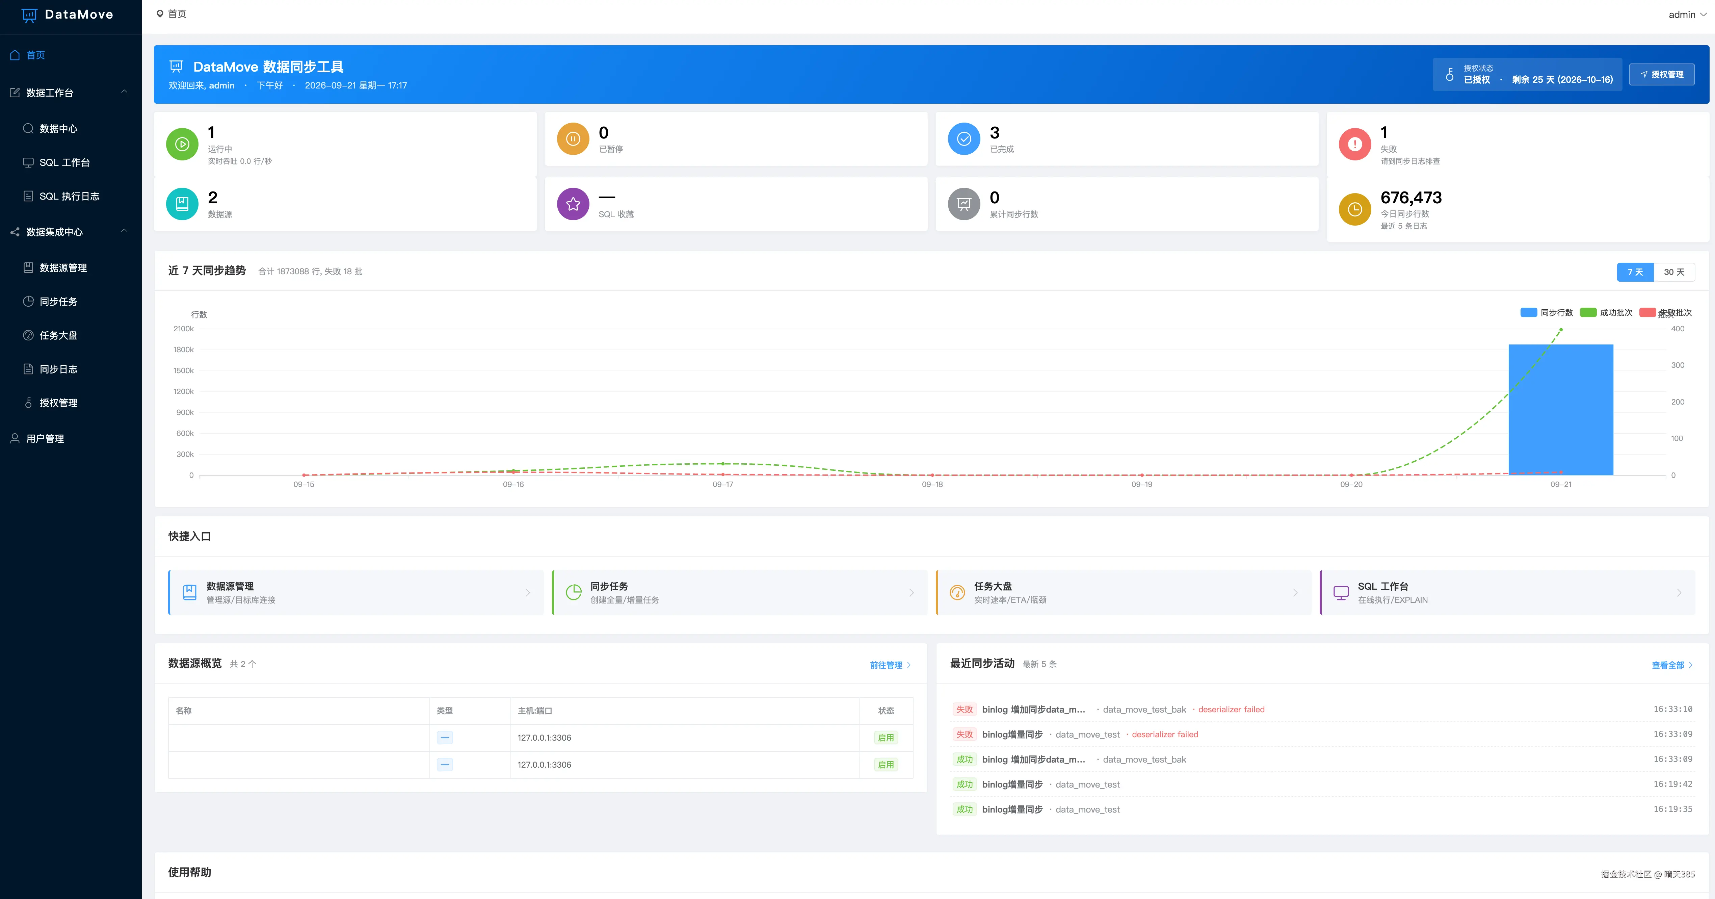
Task: Collapse the 数据集成中心 sidebar group
Action: pos(124,231)
